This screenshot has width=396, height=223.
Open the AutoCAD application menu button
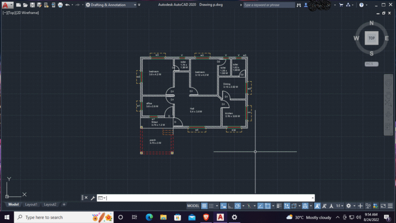tap(7, 5)
